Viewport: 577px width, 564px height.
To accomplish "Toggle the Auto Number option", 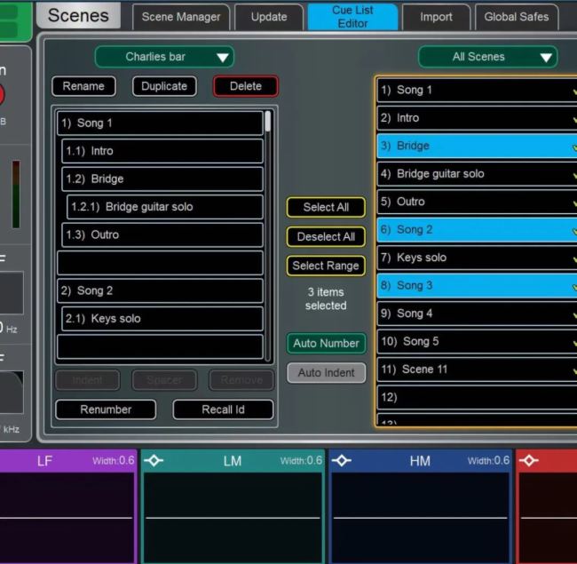I will pos(326,344).
